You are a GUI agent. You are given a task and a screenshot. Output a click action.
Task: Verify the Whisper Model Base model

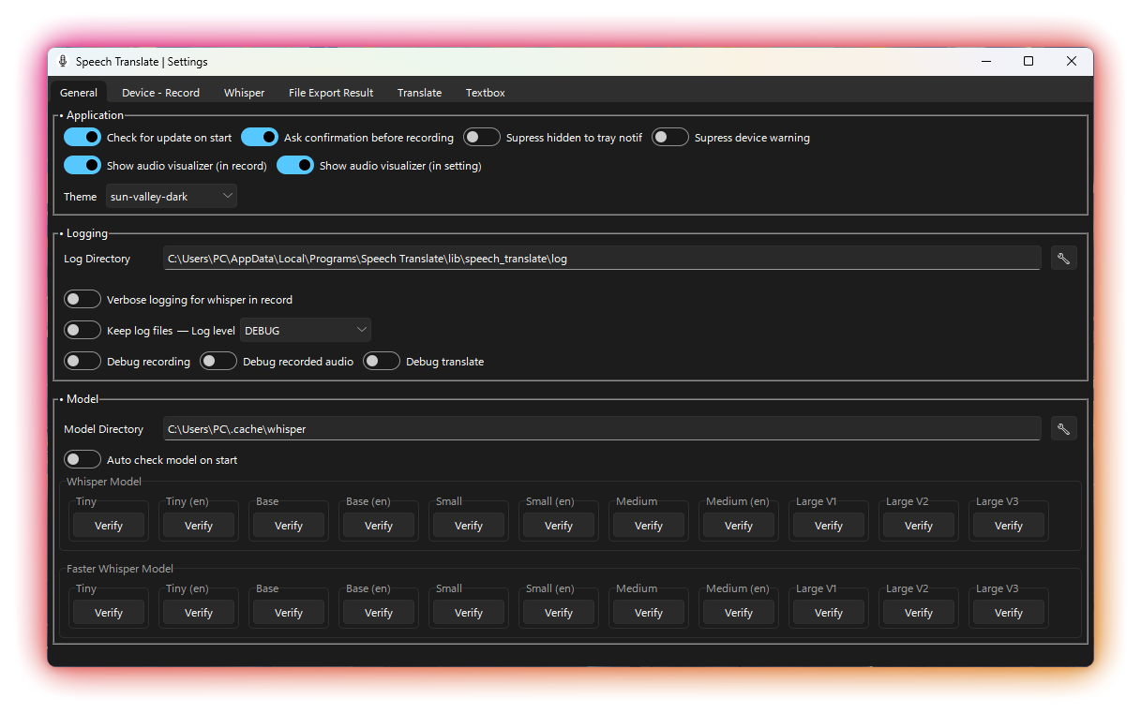point(289,526)
